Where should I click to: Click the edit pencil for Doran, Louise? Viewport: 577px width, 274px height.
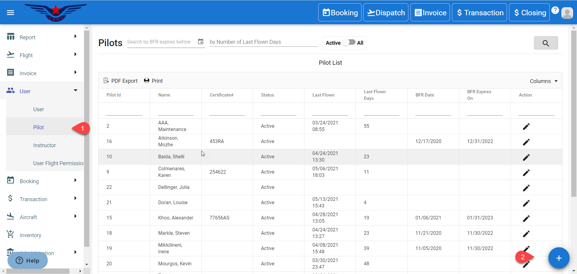[x=526, y=203]
